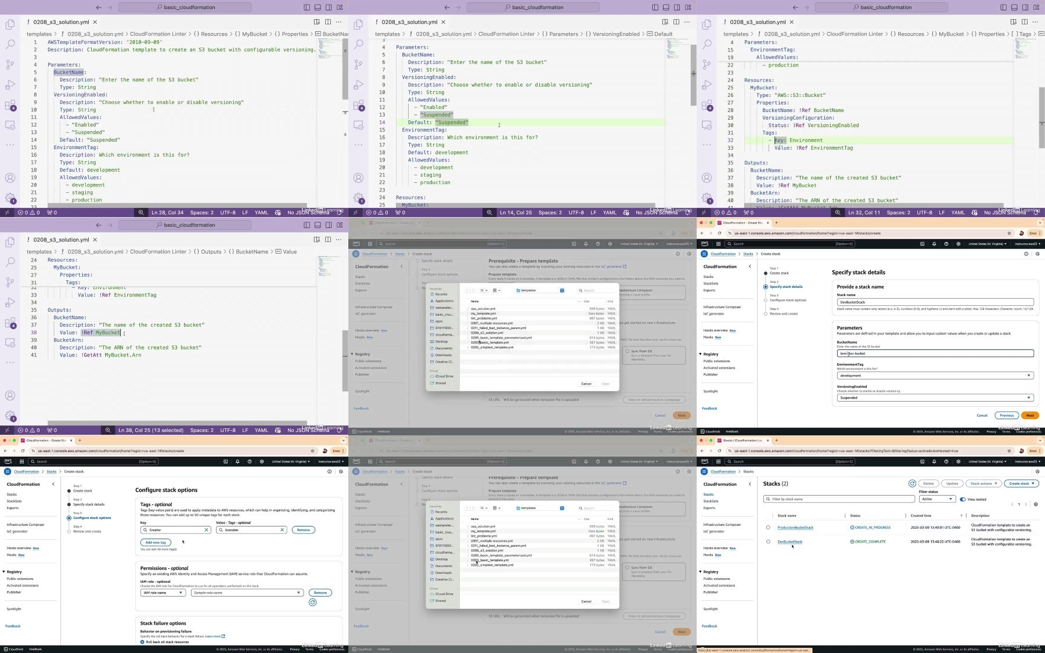The width and height of the screenshot is (1045, 653).
Task: Click magnifier icon left of Ln 14, Col 25
Action: (x=489, y=212)
